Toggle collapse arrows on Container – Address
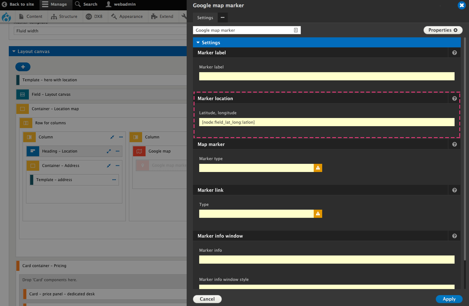The image size is (469, 306). coord(109,166)
